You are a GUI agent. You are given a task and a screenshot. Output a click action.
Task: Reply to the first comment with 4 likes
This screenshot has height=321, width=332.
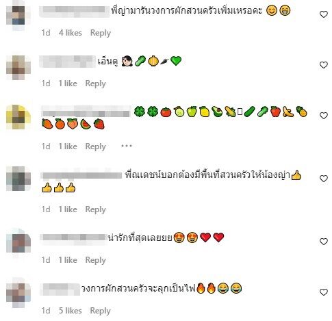[101, 33]
